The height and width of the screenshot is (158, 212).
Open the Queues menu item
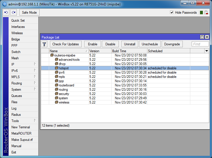[x=23, y=96]
